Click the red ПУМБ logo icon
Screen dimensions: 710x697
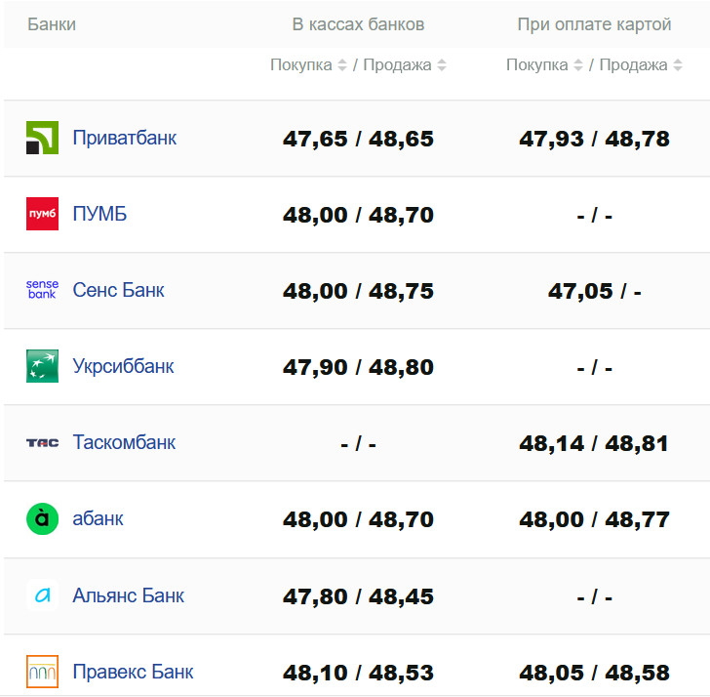(42, 214)
